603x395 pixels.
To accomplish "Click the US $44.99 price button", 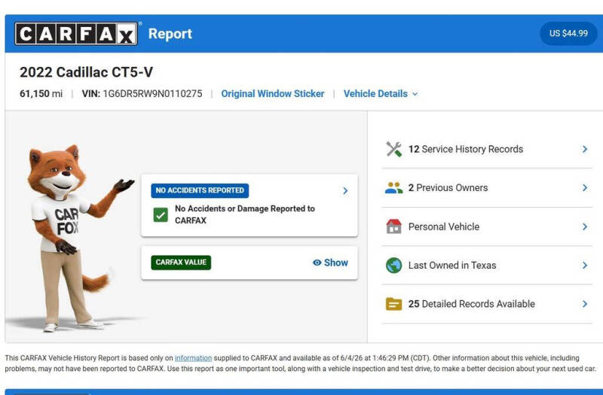I will tap(568, 33).
